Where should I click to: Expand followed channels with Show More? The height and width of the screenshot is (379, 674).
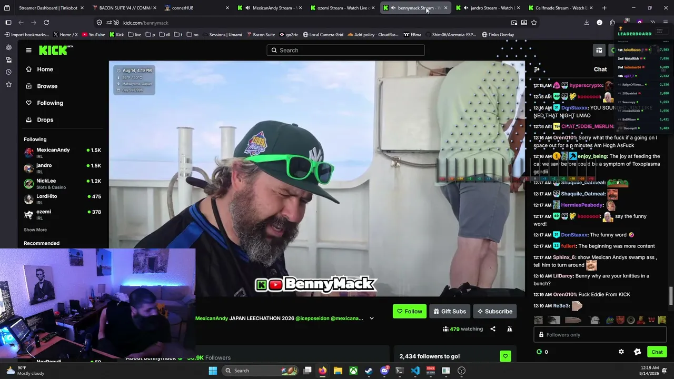point(35,230)
